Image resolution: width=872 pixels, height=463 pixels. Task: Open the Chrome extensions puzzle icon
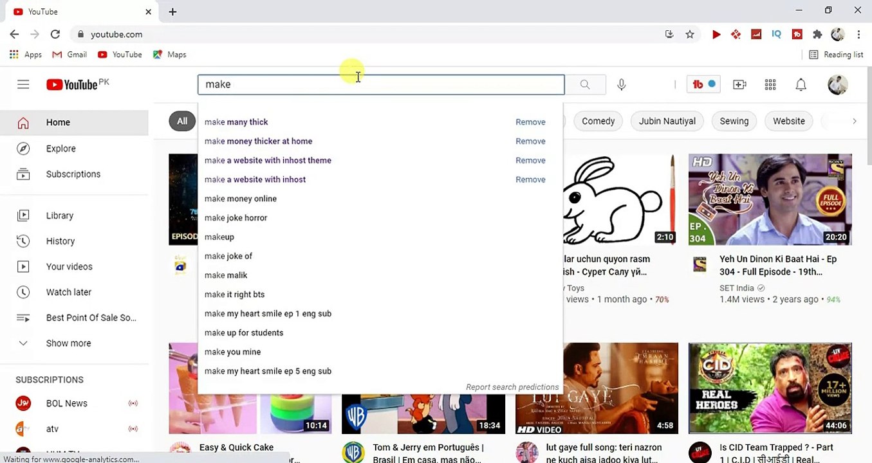(x=817, y=34)
